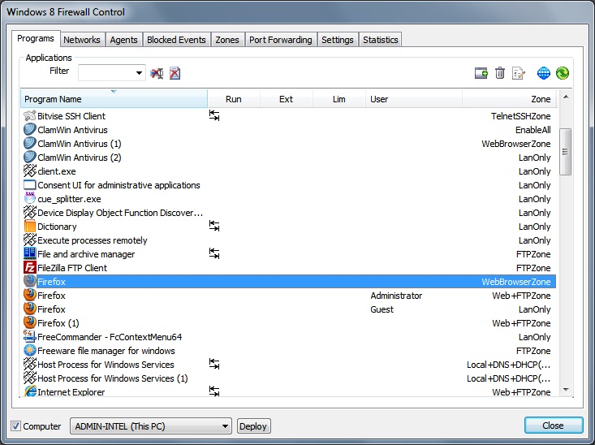Click the green refresh icon
Image resolution: width=595 pixels, height=445 pixels.
562,73
